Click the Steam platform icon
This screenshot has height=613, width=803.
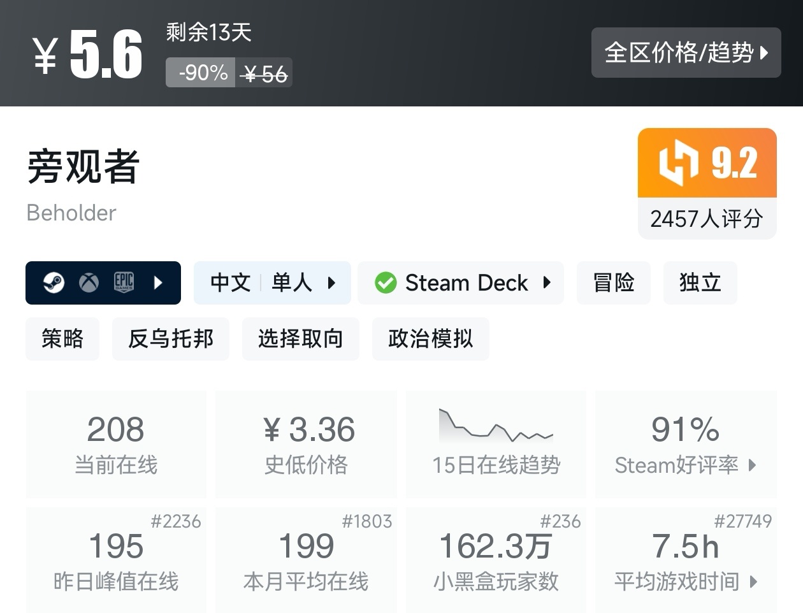pyautogui.click(x=54, y=282)
